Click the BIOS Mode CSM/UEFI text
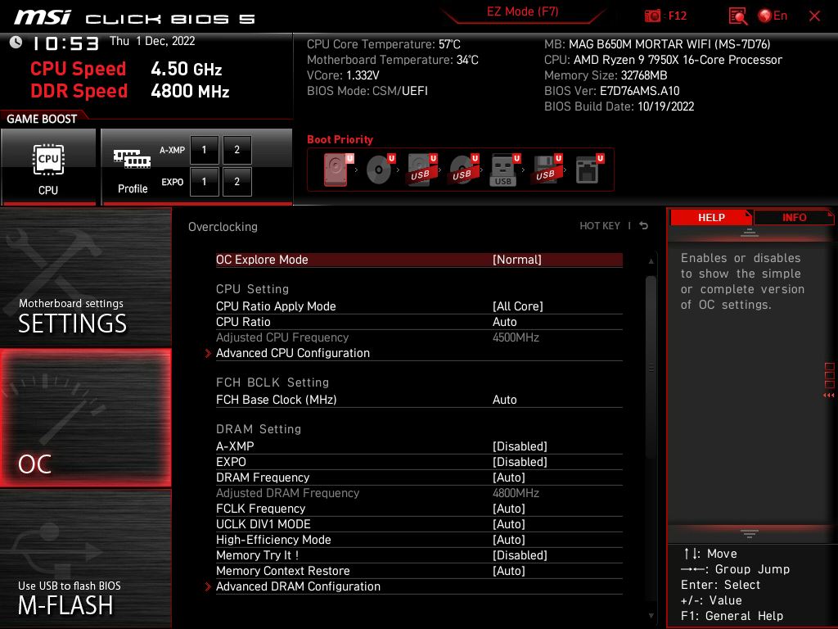This screenshot has width=838, height=629. (x=367, y=91)
